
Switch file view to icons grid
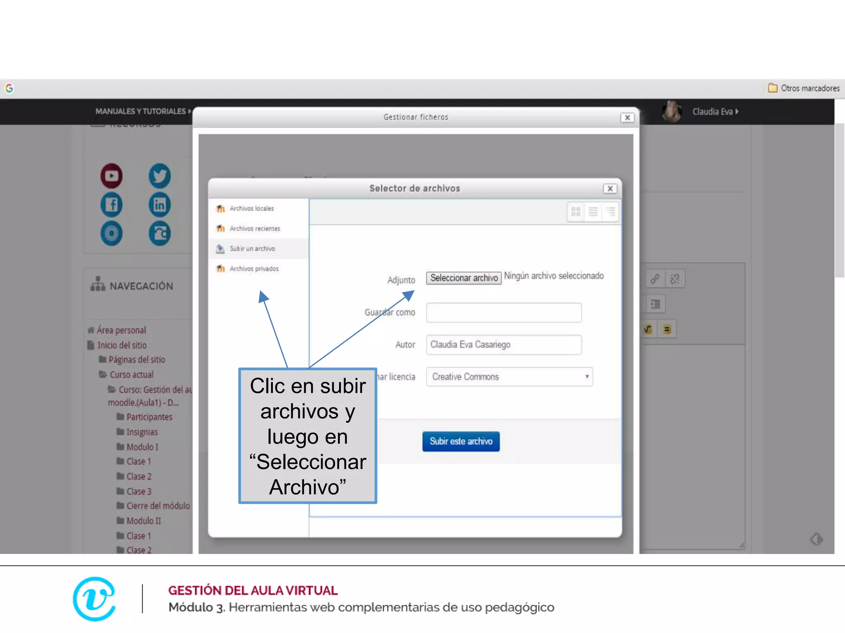pos(576,212)
